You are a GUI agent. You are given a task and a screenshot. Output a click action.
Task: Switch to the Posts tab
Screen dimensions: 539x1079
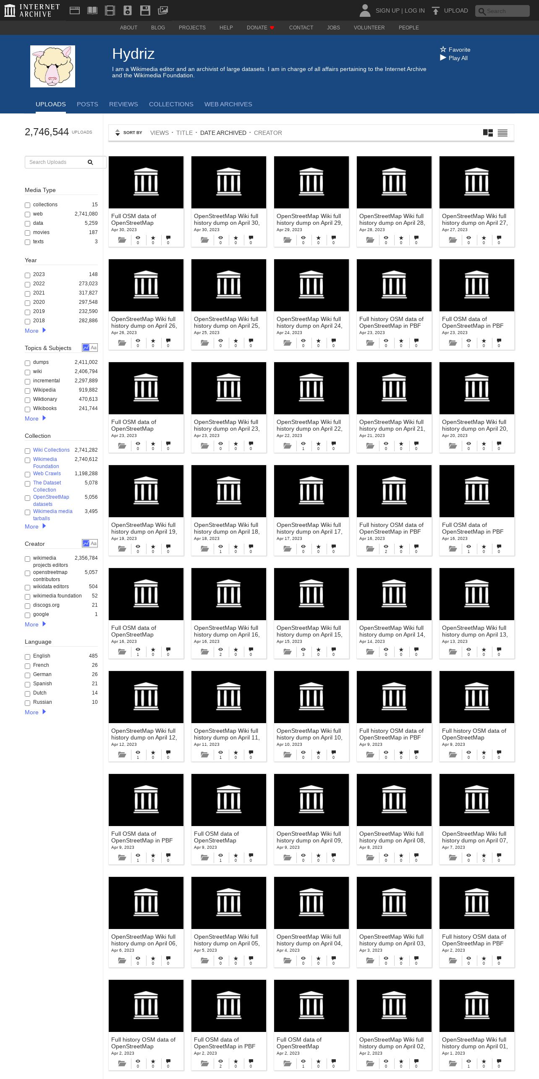[87, 104]
